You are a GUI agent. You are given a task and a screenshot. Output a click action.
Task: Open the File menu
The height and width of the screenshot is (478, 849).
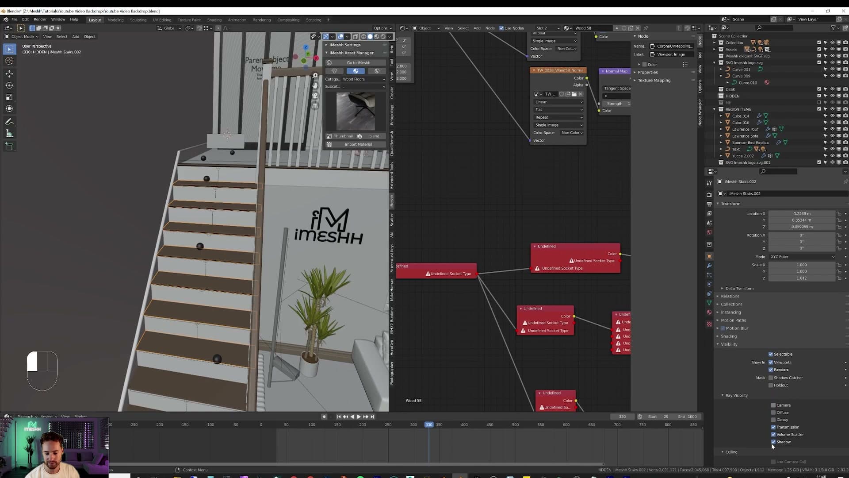point(14,19)
